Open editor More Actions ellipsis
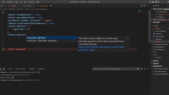The image size is (169, 95). pos(148,6)
